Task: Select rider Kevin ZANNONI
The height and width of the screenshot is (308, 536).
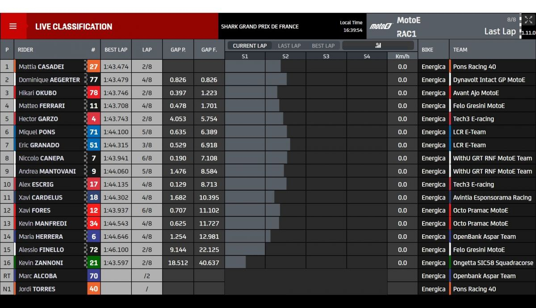Action: coord(41,263)
